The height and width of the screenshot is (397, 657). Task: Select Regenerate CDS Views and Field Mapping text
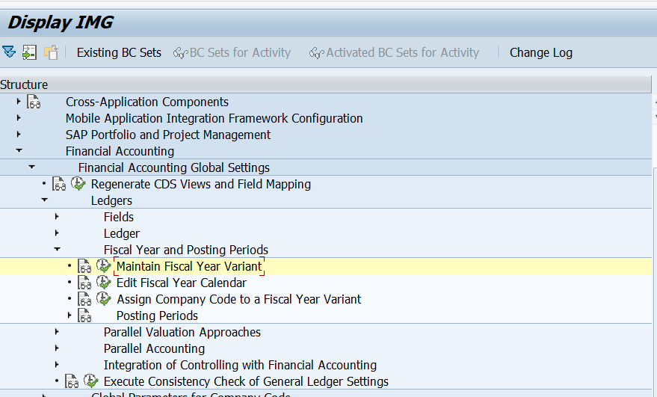coord(201,184)
